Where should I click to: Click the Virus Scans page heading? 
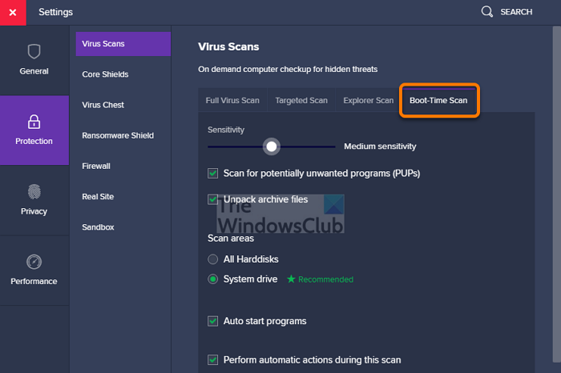228,46
